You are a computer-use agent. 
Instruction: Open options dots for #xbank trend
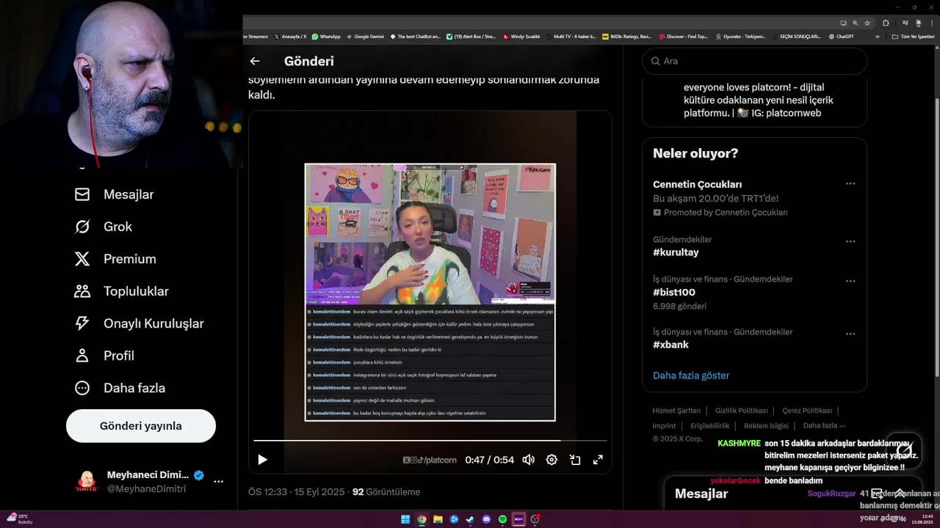click(x=850, y=334)
